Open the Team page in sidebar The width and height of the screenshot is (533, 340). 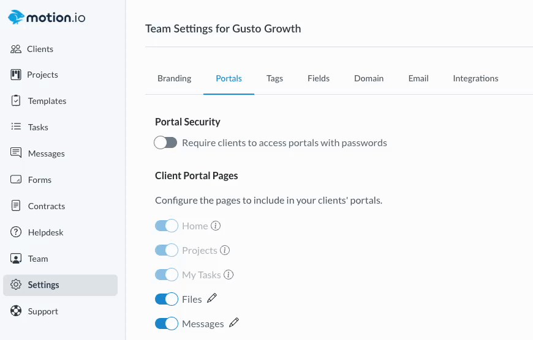pyautogui.click(x=38, y=259)
